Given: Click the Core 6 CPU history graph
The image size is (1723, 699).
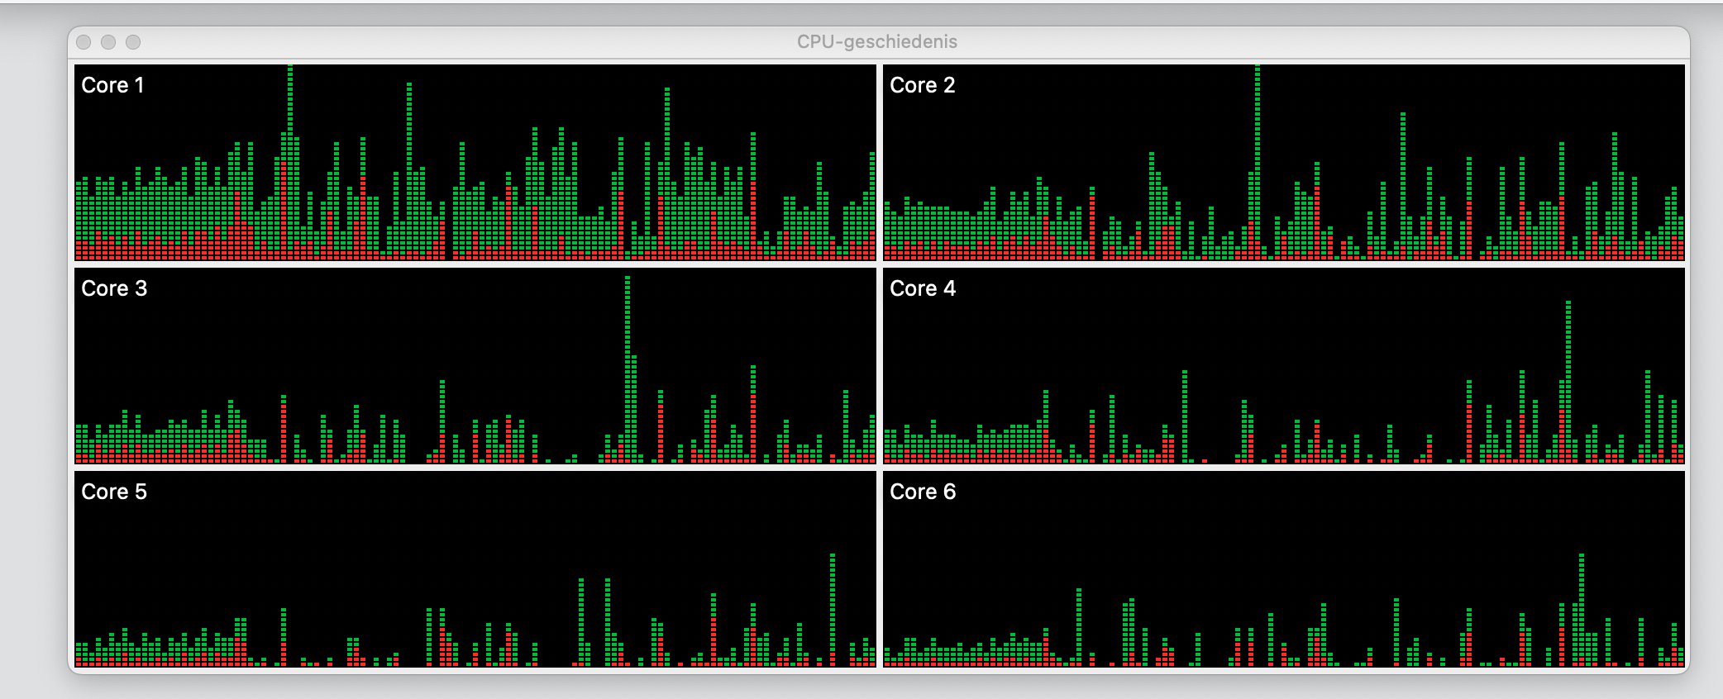Looking at the screenshot, I should click(x=1284, y=569).
